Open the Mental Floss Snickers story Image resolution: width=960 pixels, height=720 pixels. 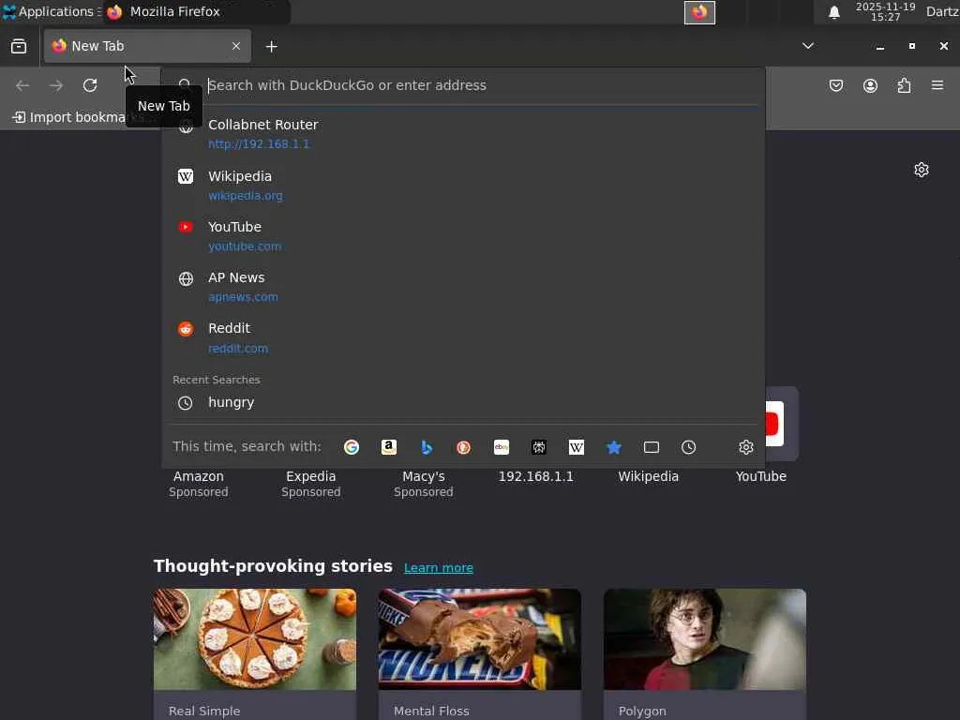coord(480,653)
